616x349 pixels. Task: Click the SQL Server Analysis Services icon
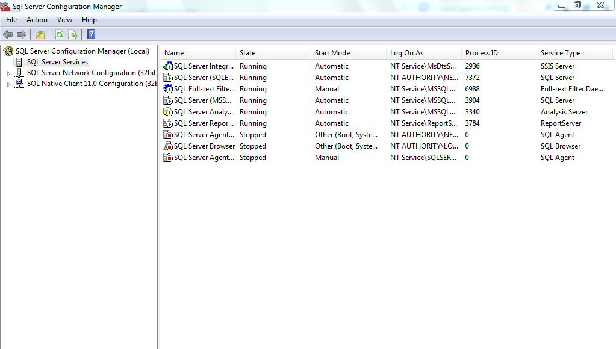[x=168, y=111]
